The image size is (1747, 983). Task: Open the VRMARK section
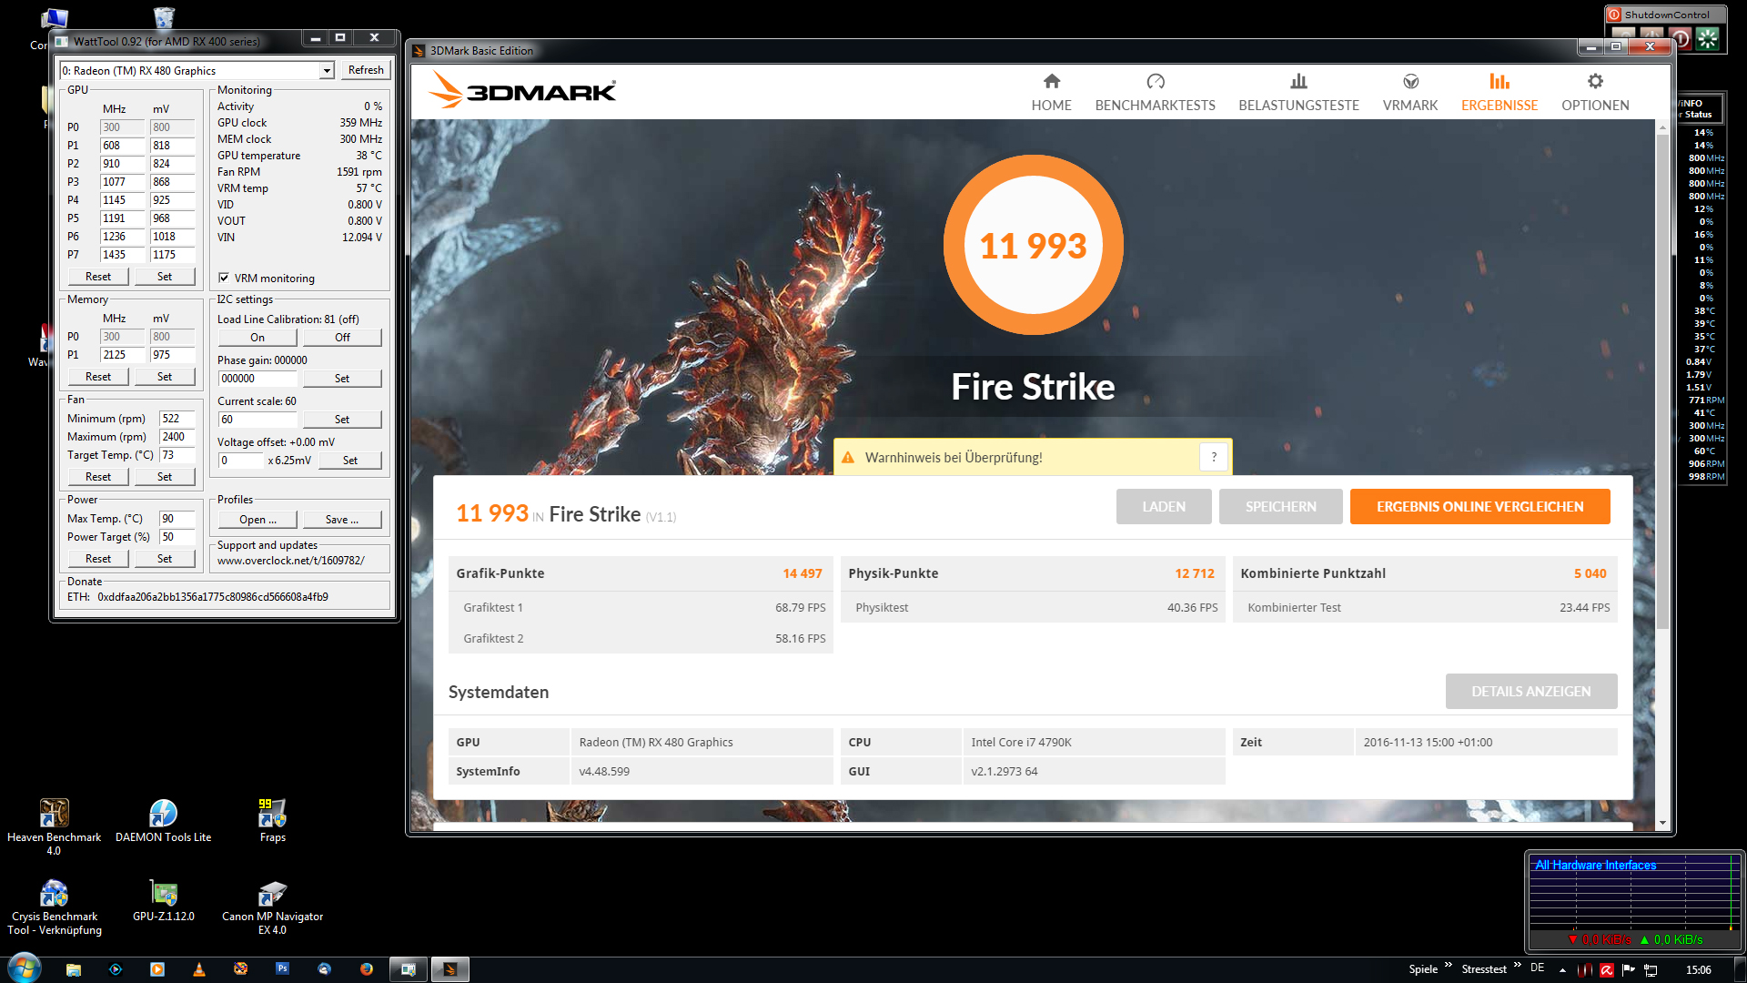click(x=1409, y=93)
